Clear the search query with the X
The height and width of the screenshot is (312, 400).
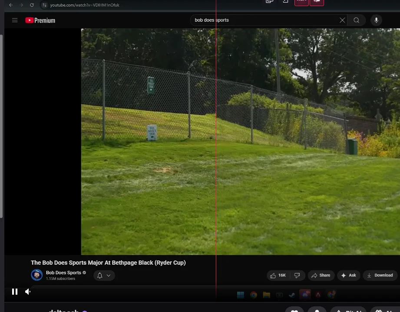coord(342,20)
